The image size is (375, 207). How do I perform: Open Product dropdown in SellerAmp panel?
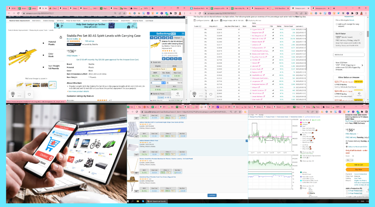(178, 38)
